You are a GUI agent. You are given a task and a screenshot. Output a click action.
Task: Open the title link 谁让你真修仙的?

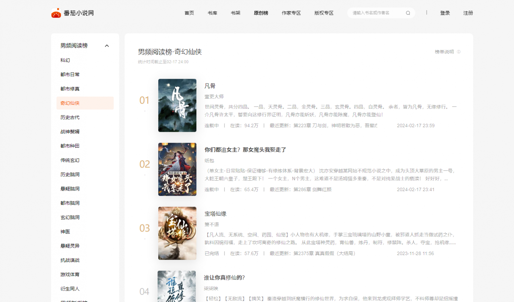click(224, 278)
